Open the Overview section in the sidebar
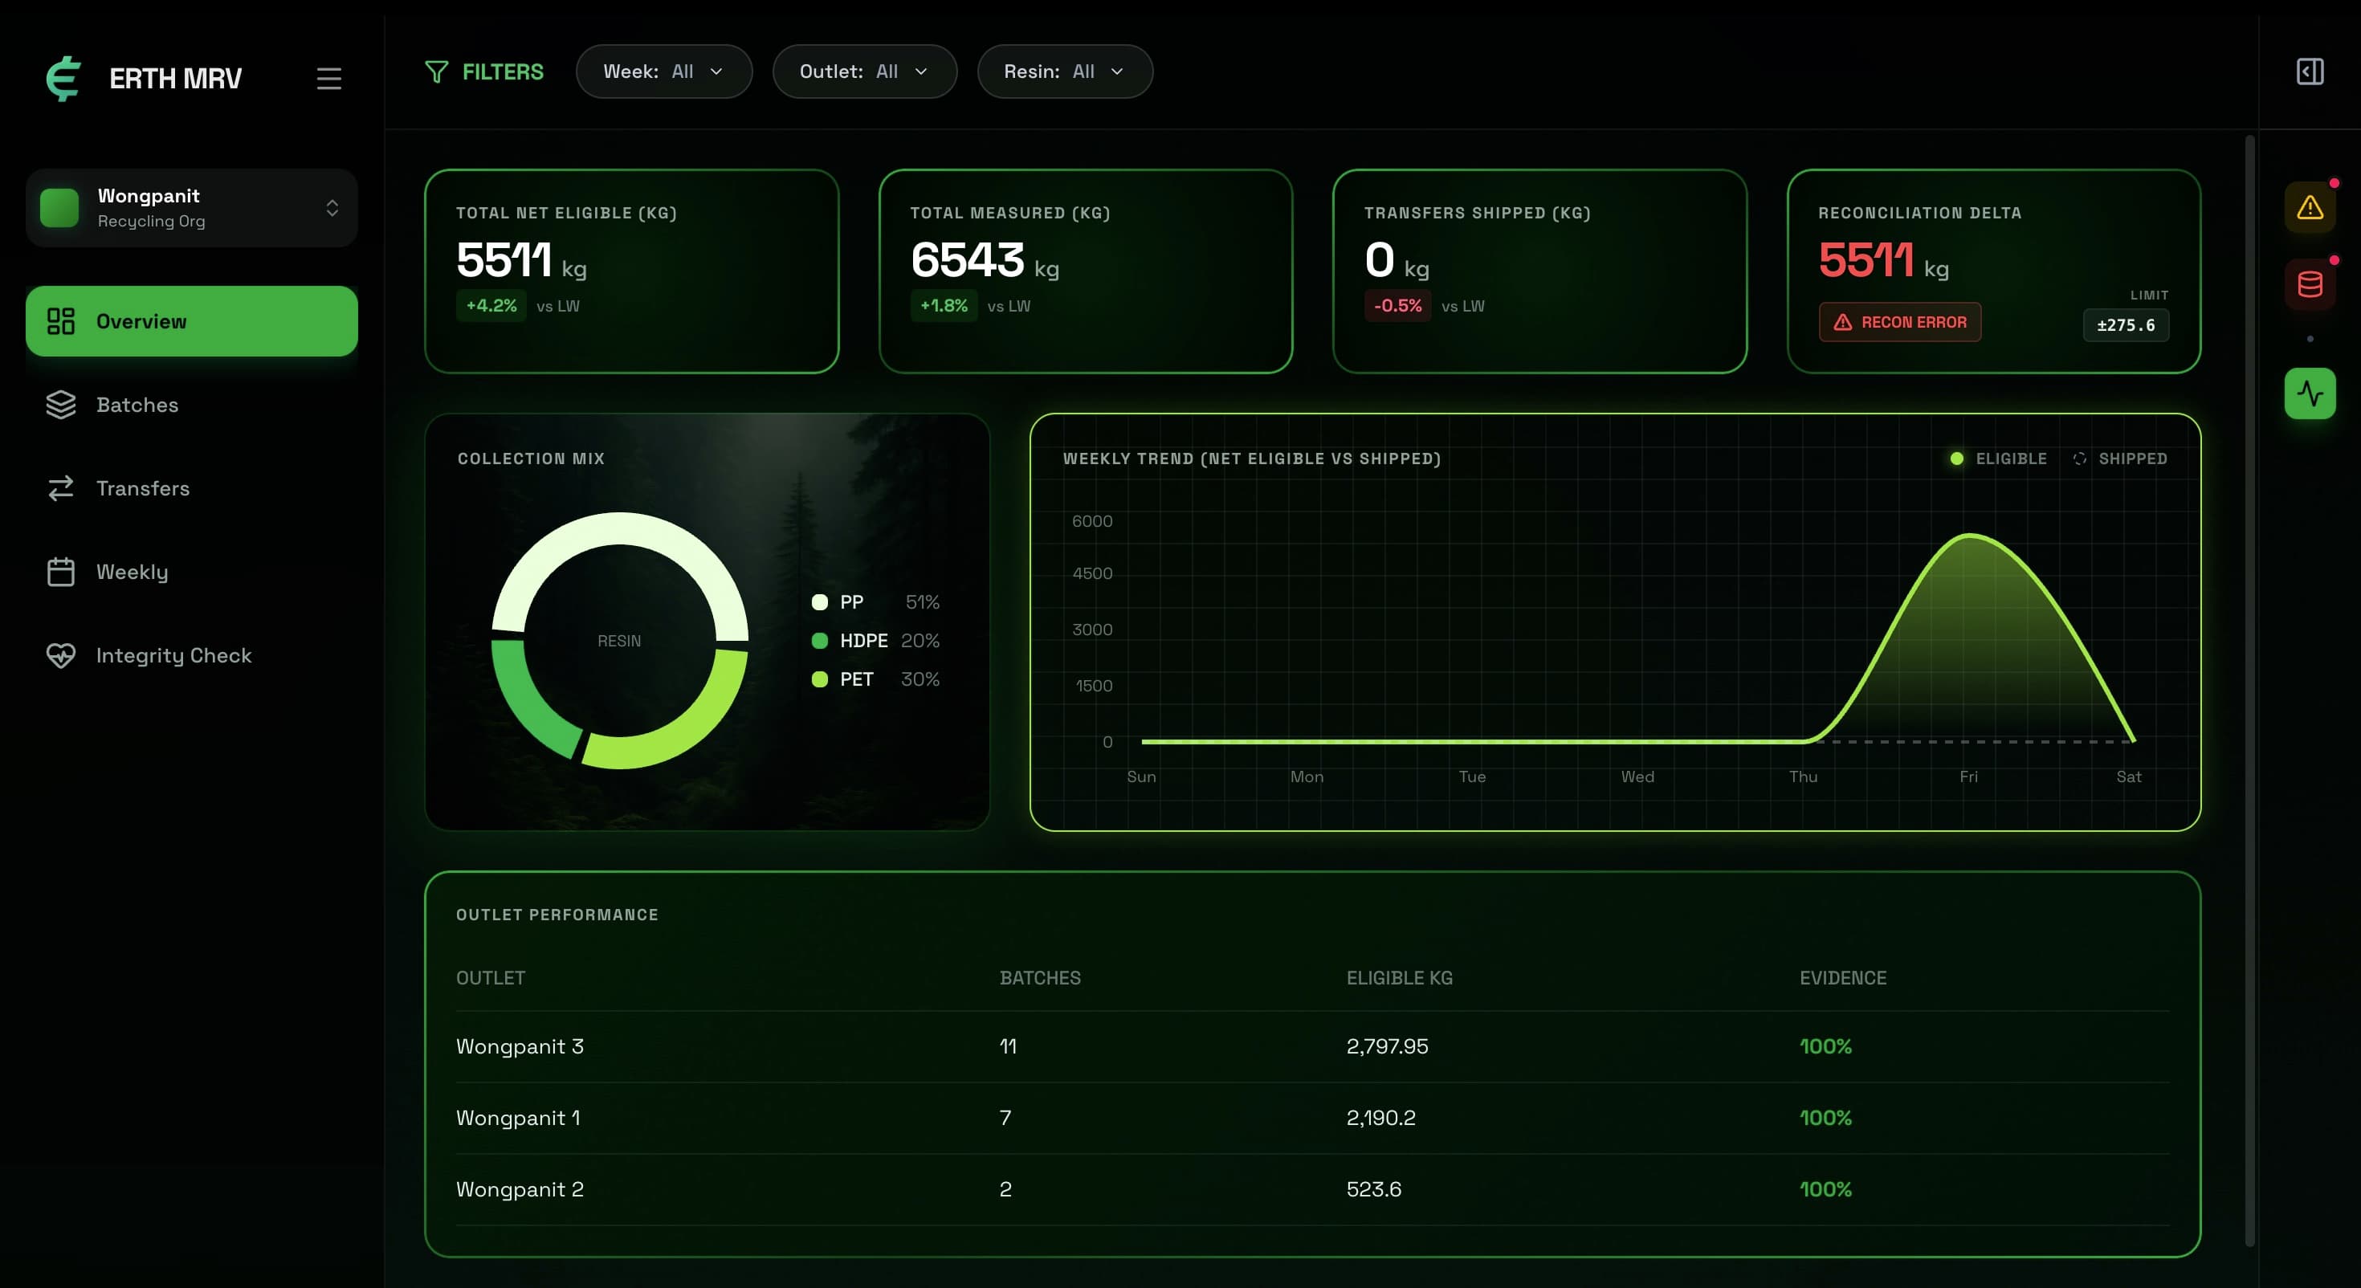 (x=190, y=321)
